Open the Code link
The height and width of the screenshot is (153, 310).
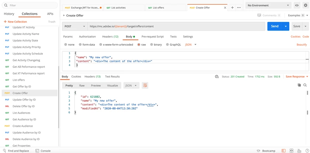pos(306,36)
